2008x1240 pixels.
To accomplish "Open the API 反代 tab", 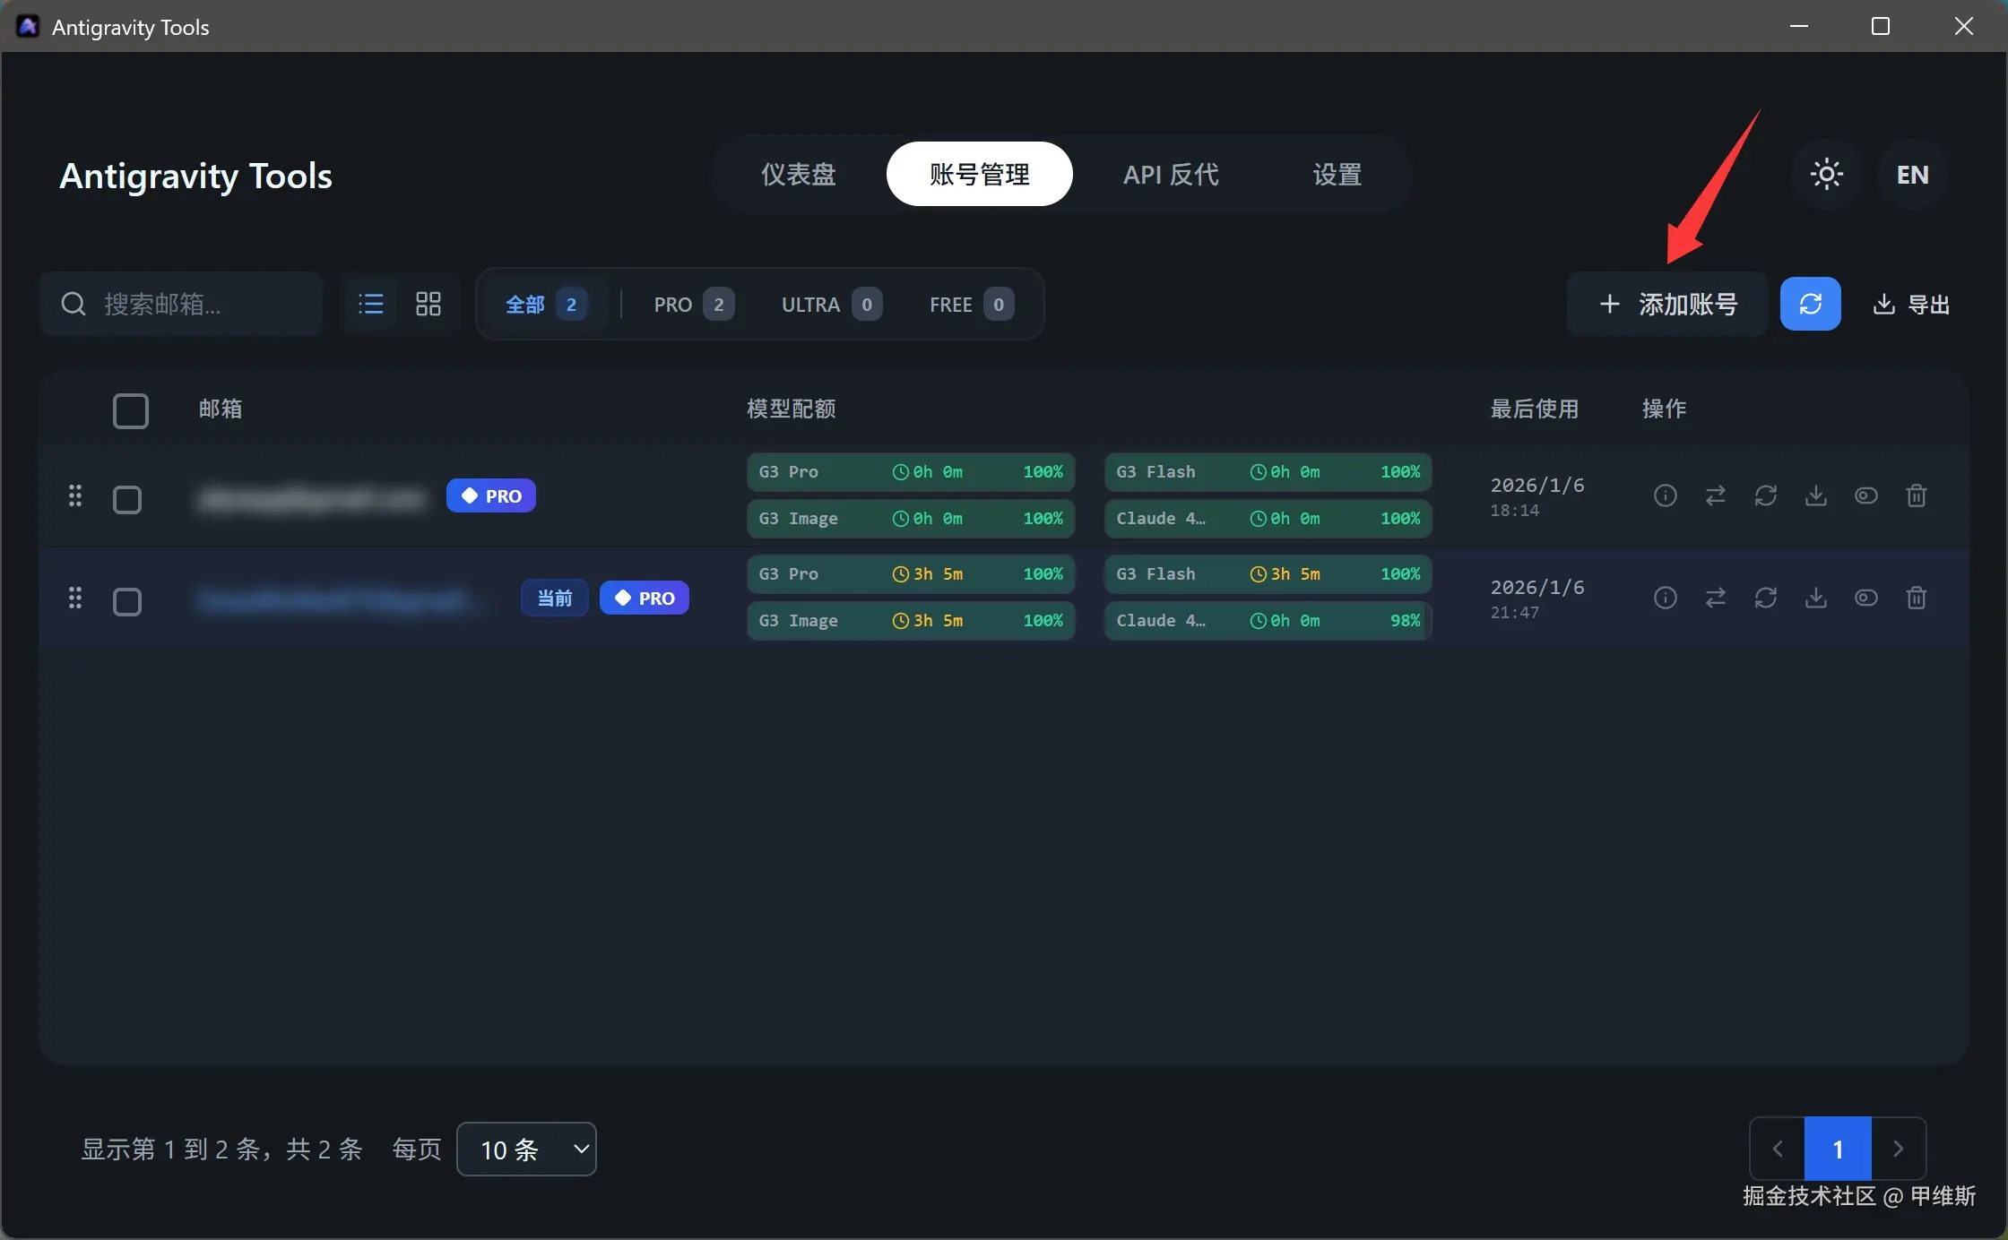I will [x=1171, y=175].
